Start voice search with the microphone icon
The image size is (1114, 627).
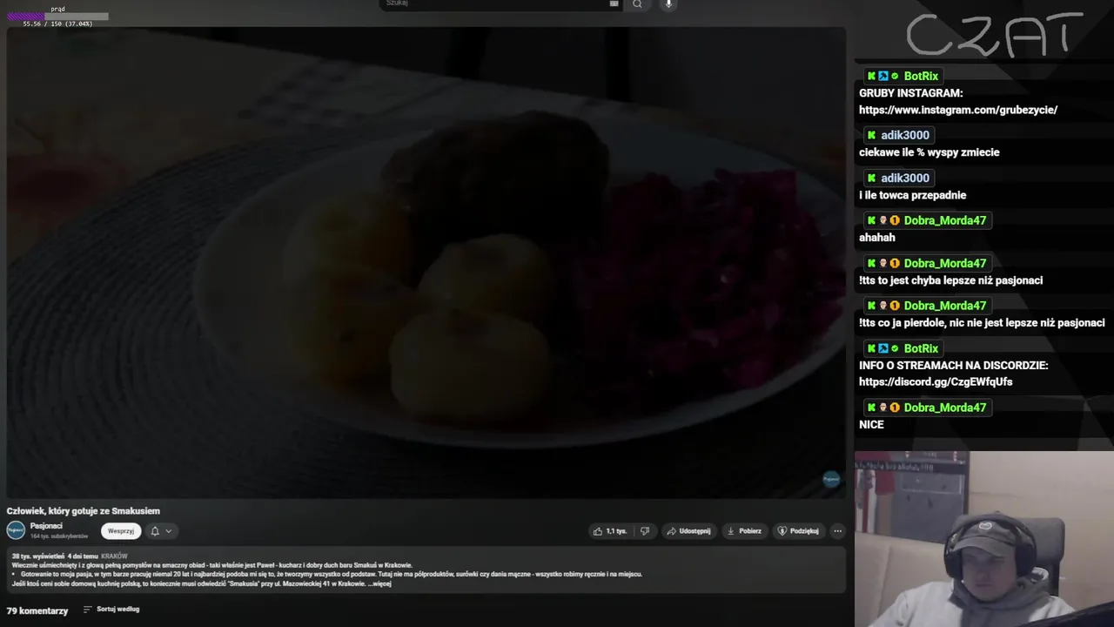pos(668,4)
